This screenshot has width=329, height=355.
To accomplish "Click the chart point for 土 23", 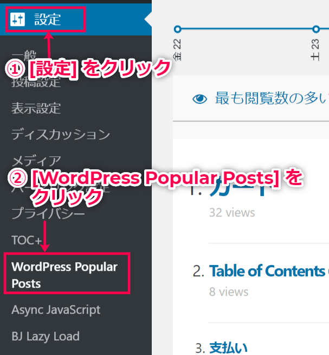I will [316, 29].
